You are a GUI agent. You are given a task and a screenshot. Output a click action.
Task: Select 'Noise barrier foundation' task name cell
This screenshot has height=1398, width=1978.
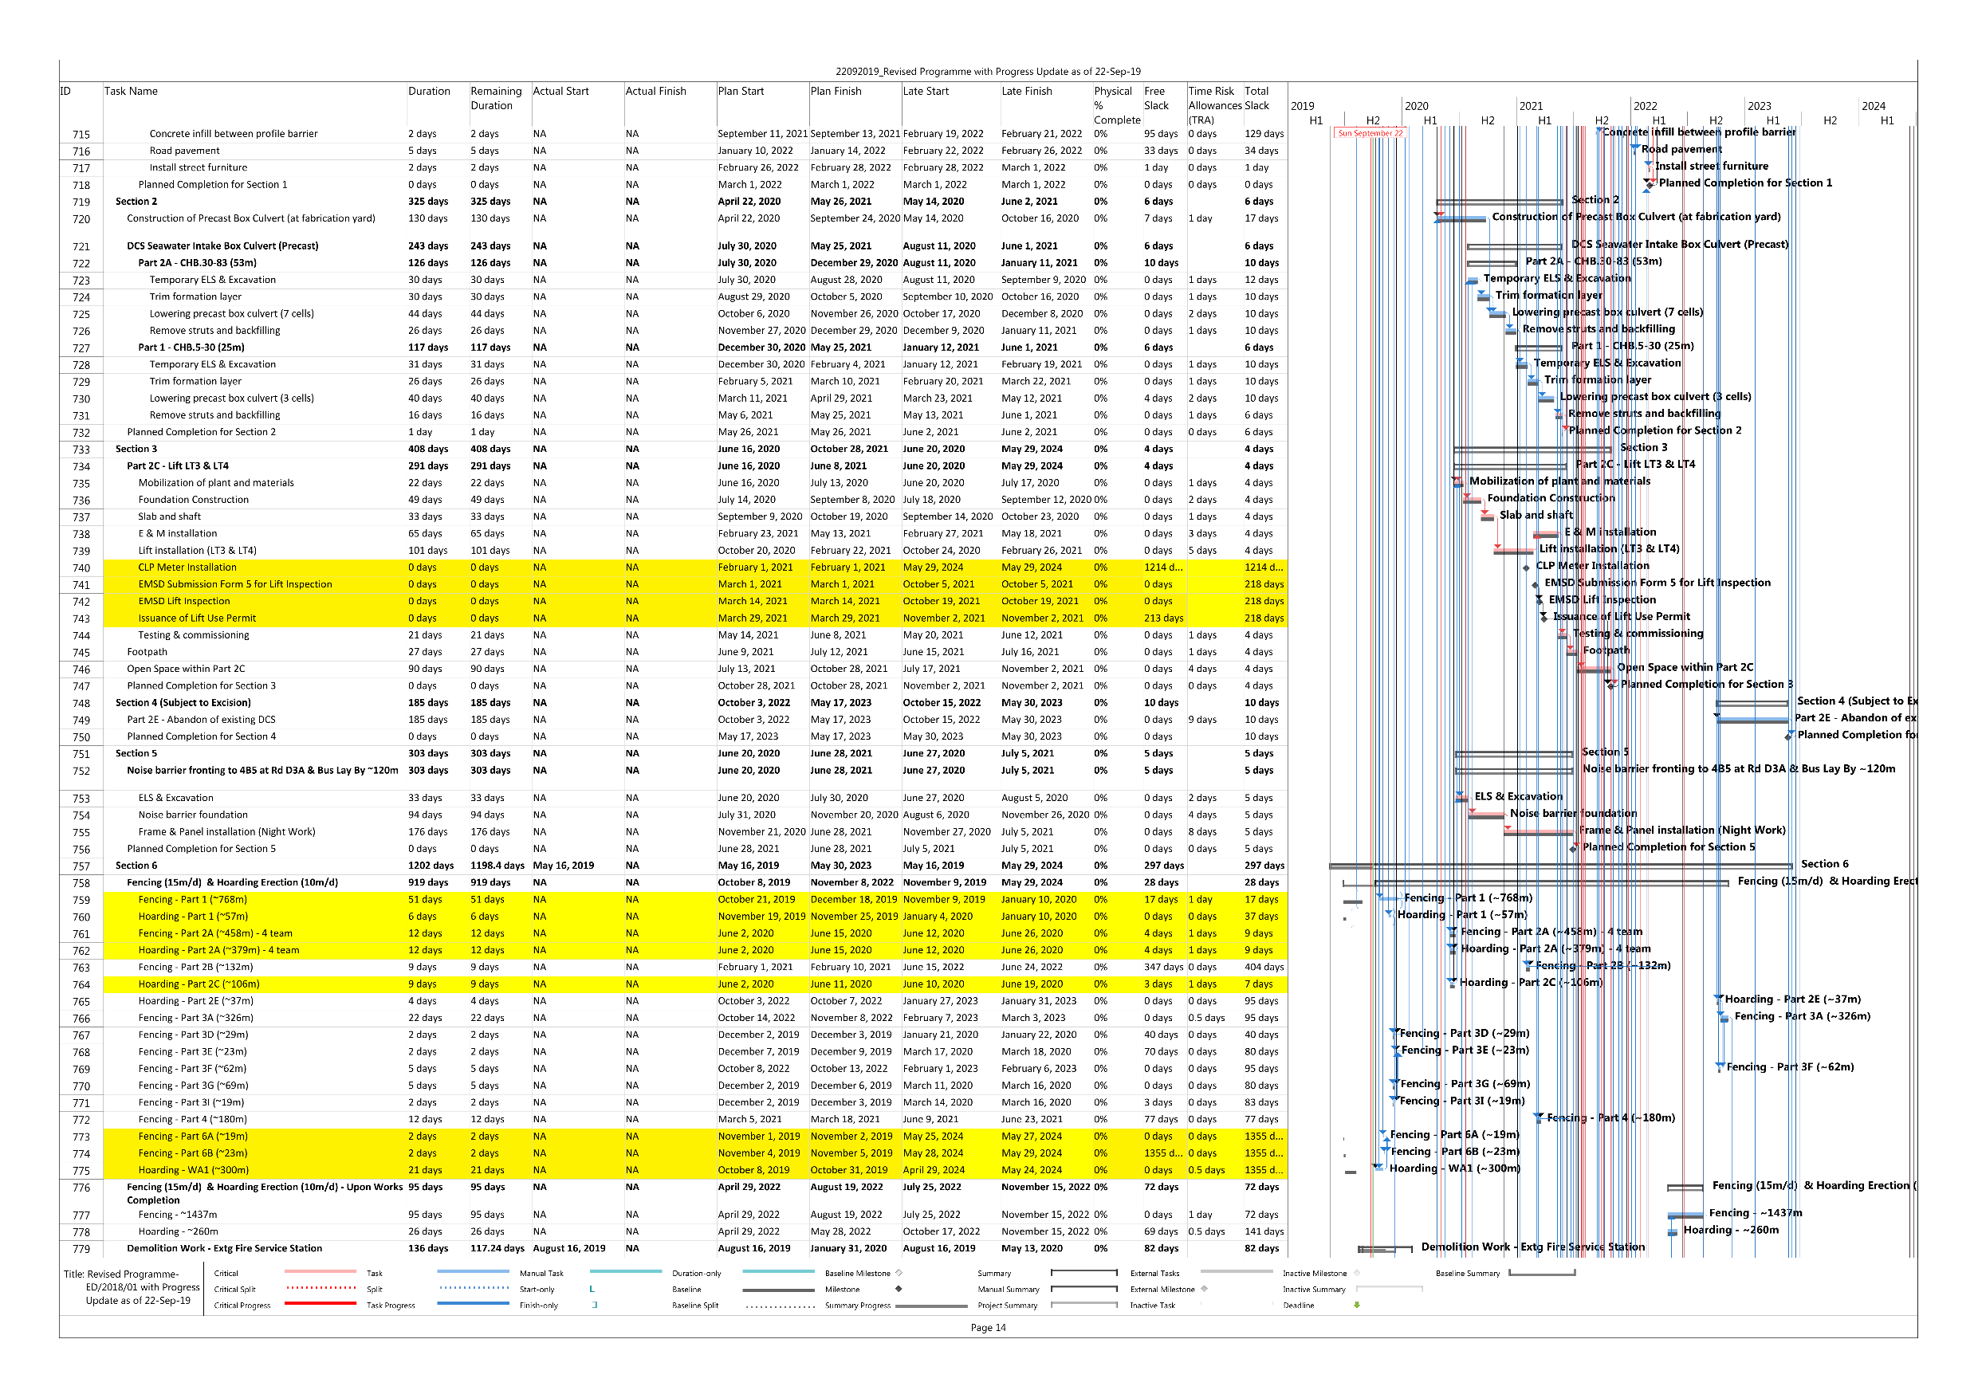tap(193, 815)
